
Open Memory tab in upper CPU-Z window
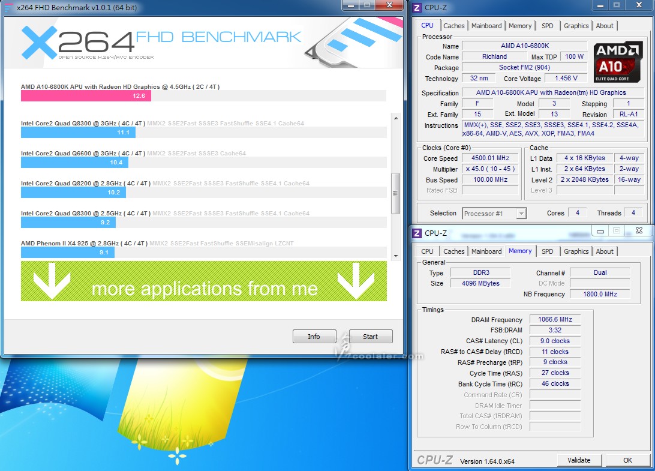(x=519, y=26)
